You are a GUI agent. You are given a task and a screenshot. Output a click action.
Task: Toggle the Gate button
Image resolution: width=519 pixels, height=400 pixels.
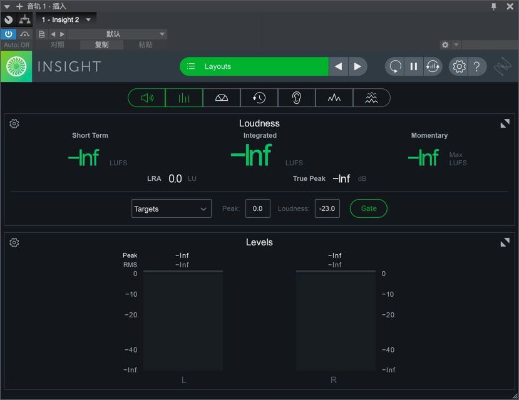[x=368, y=208]
